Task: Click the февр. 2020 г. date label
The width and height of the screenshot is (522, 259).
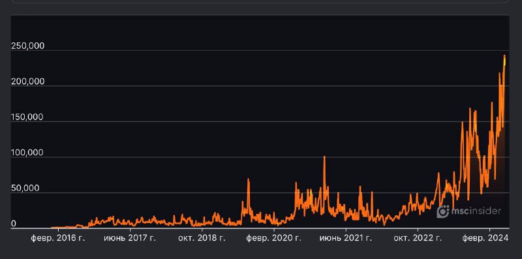Action: coord(274,238)
